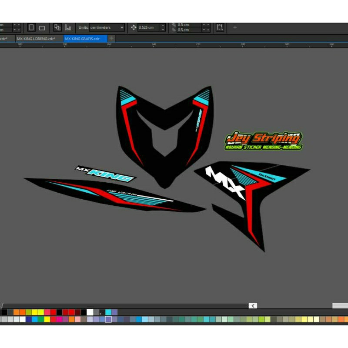Click the upper 0.5 cm duplicate field
The width and height of the screenshot is (348, 348).
pos(189,25)
